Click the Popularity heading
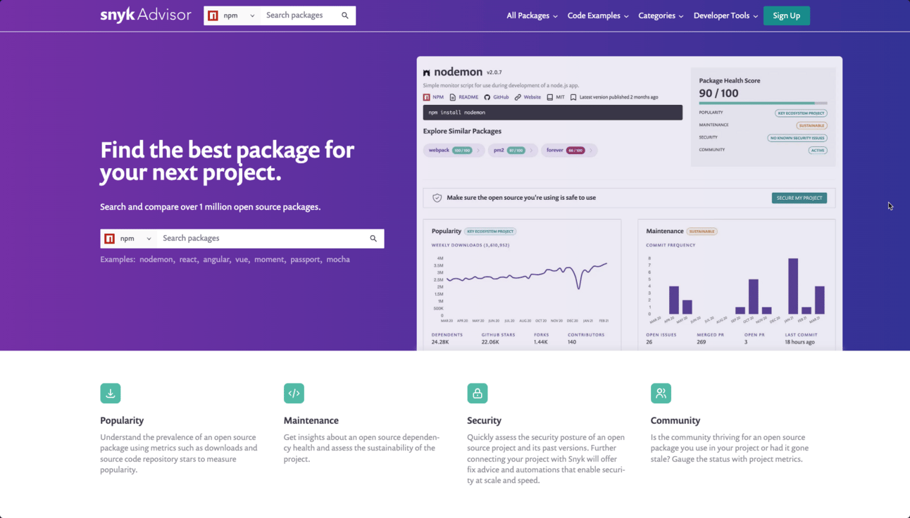 click(x=122, y=421)
